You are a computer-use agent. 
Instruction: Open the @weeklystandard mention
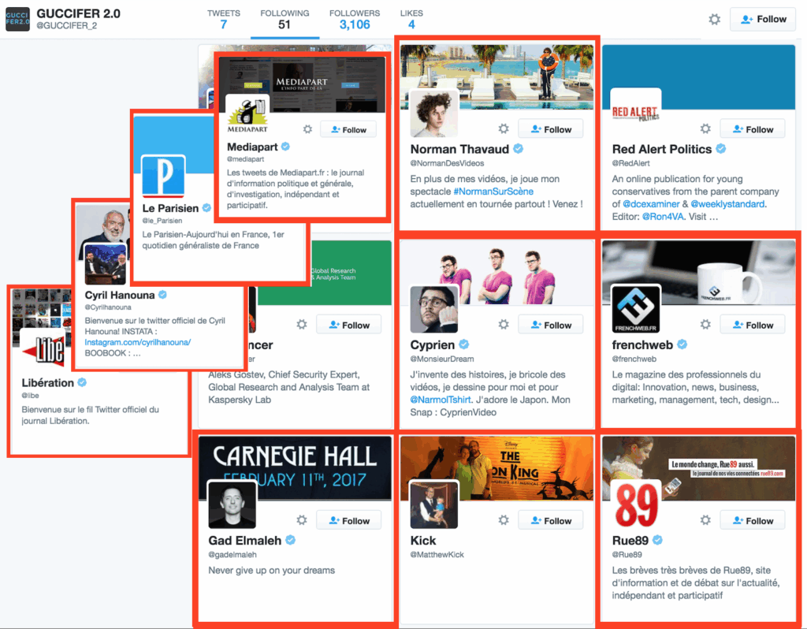(x=727, y=204)
